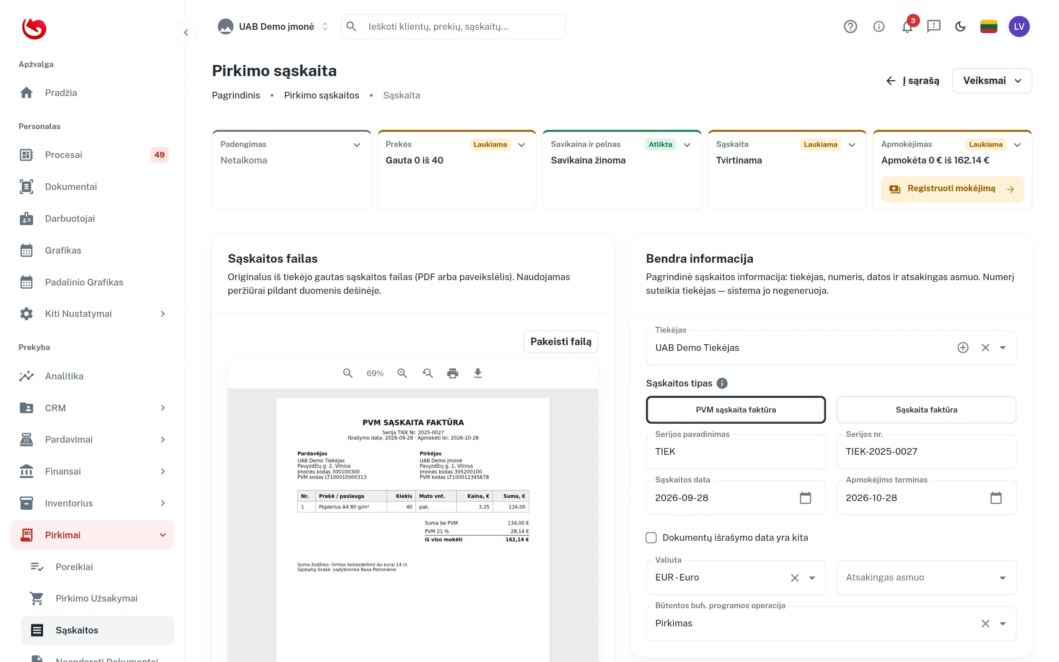Open the UAB Demo įmonė company switcher
Screen dimensions: 1059x662
tap(273, 27)
